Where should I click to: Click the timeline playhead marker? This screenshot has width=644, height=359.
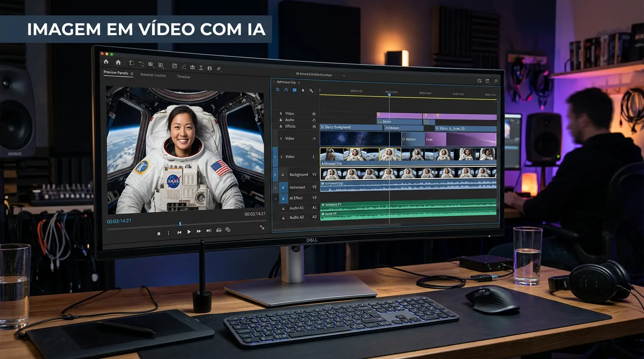click(x=389, y=95)
